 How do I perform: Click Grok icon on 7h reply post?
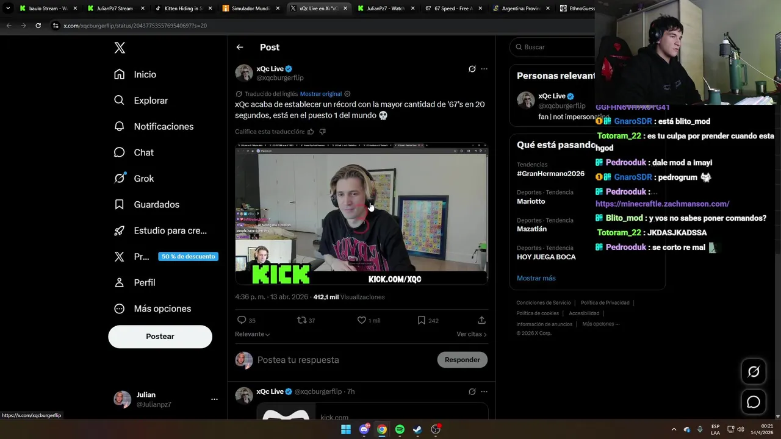click(x=472, y=391)
